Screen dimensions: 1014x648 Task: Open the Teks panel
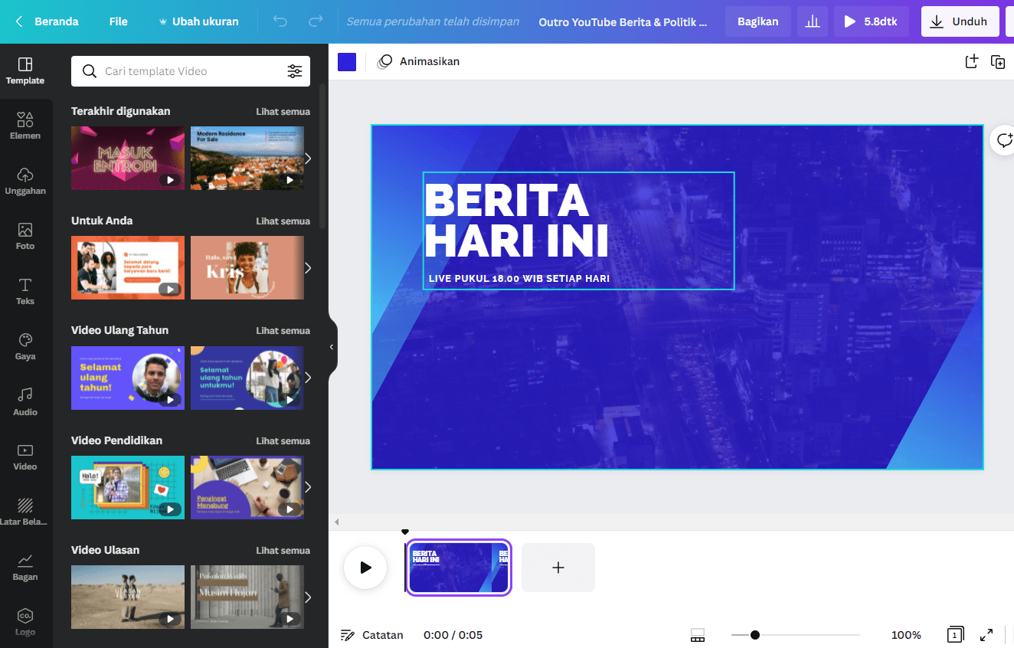coord(25,292)
